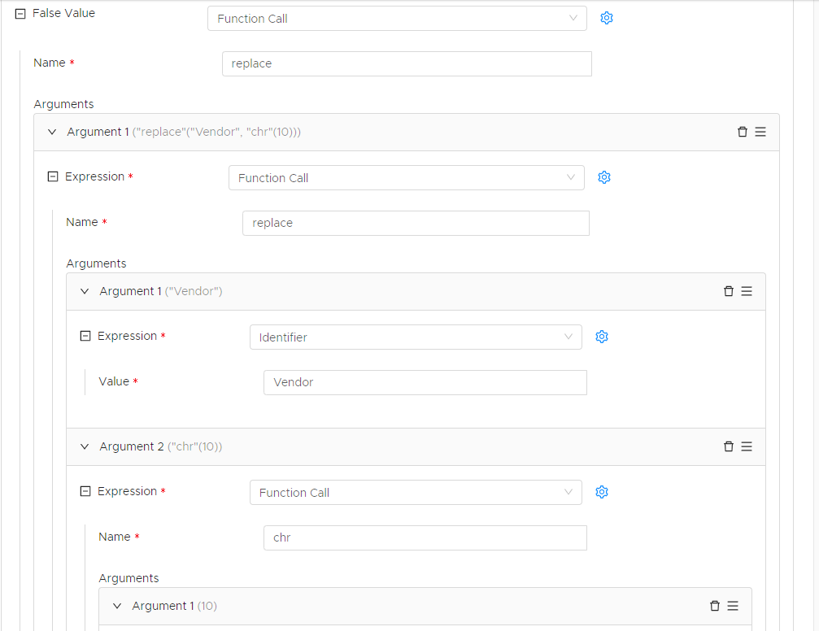This screenshot has height=631, width=819.
Task: Open reorder menu for outer replace argument
Action: point(760,132)
